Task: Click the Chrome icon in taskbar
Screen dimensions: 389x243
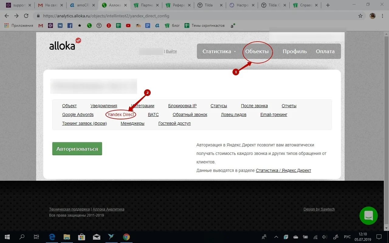Action: 126,237
